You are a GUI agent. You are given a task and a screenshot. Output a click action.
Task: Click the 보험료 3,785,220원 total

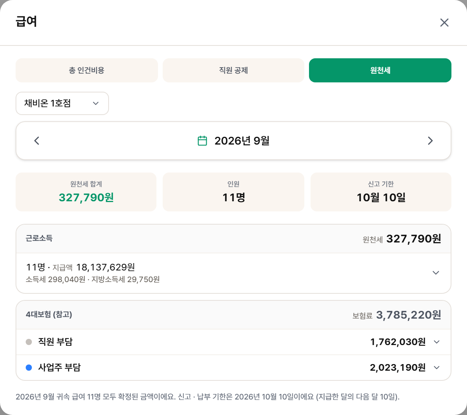[397, 315]
